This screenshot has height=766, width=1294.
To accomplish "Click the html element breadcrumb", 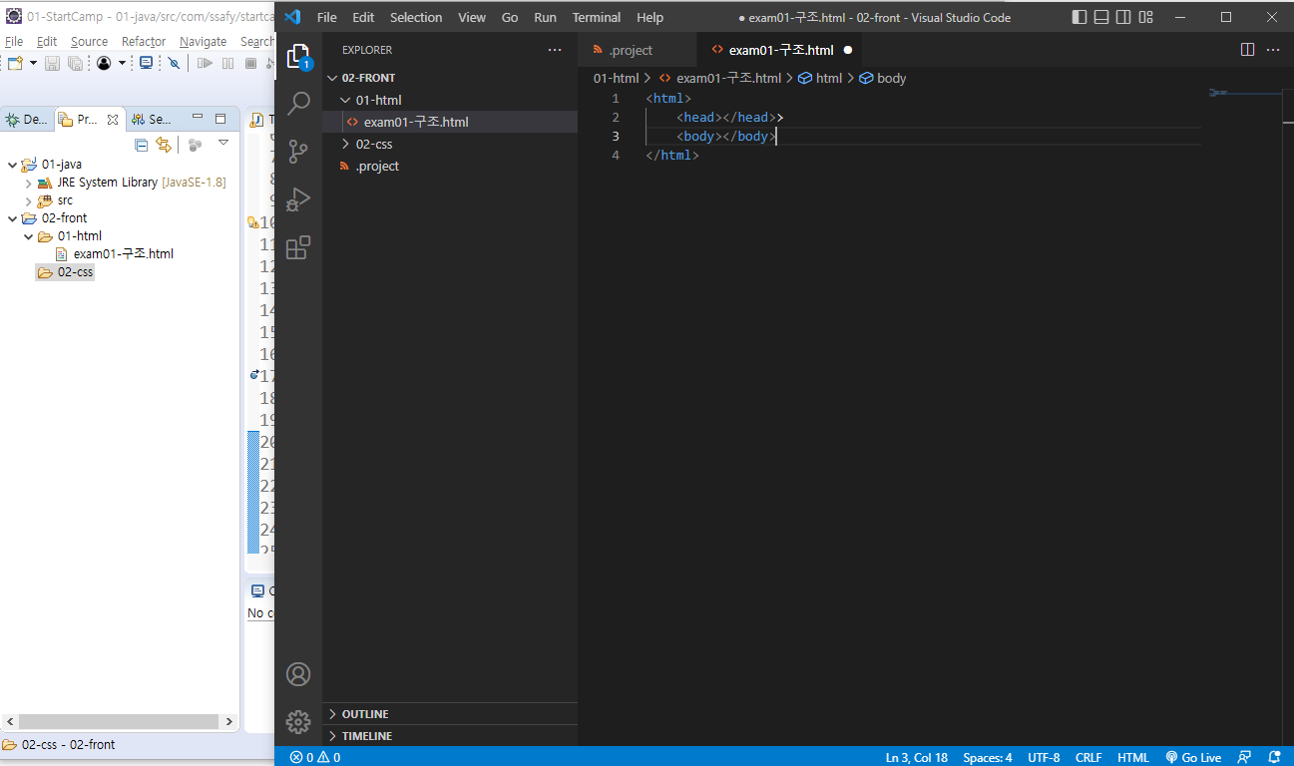I will tap(820, 78).
